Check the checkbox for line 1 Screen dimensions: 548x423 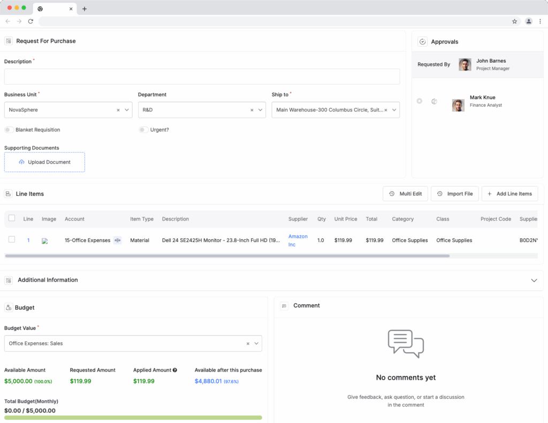coord(12,239)
